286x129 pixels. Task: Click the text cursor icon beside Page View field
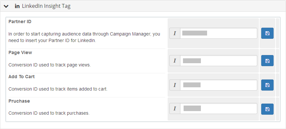coord(175,61)
